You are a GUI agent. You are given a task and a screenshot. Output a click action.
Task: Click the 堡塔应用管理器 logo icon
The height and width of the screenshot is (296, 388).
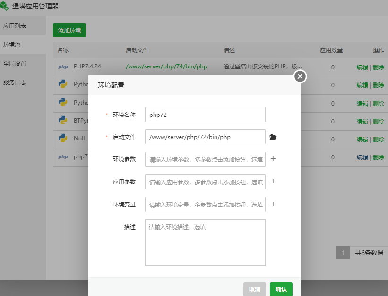tap(4, 6)
